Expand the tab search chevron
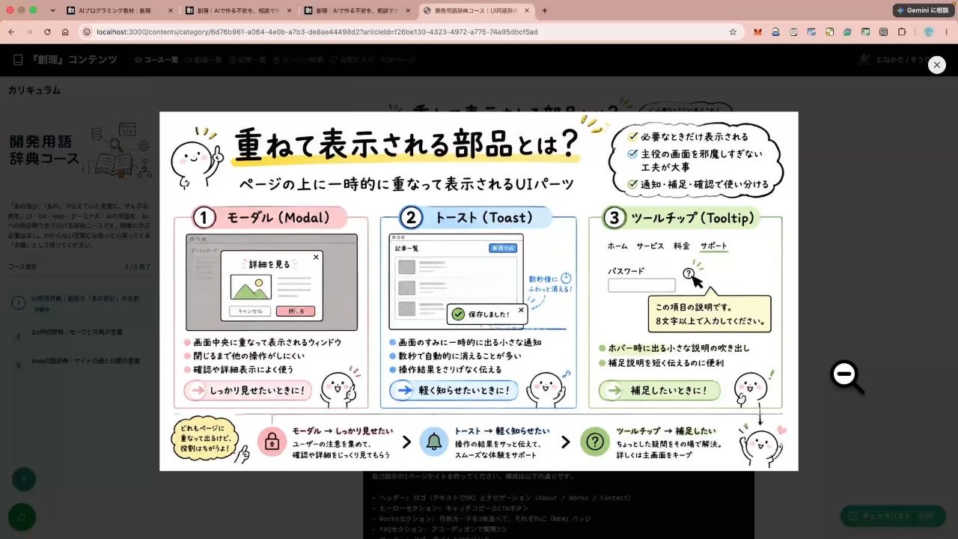This screenshot has width=958, height=539. 52,10
